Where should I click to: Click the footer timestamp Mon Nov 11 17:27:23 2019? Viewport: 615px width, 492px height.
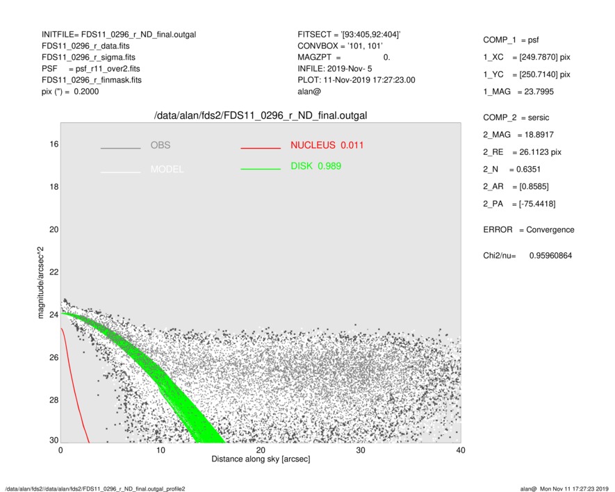coord(574,489)
